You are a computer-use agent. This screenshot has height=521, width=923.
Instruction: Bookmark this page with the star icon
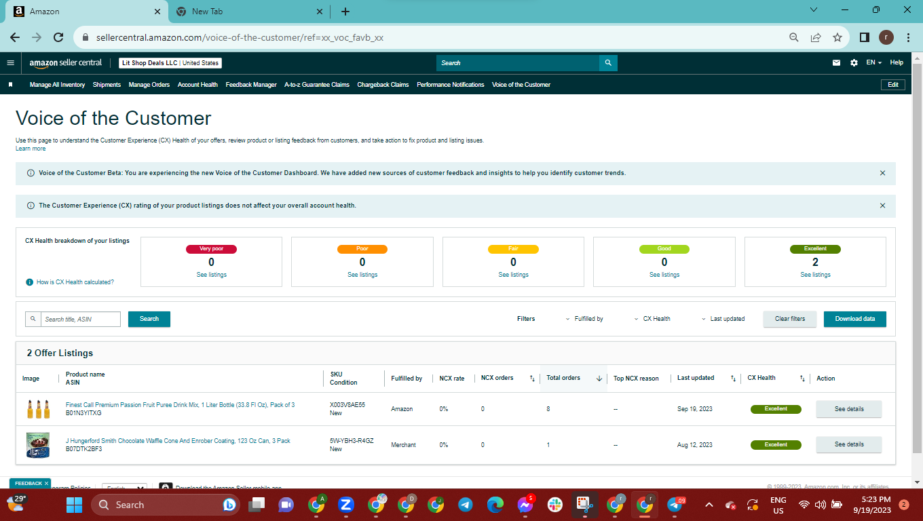click(837, 37)
